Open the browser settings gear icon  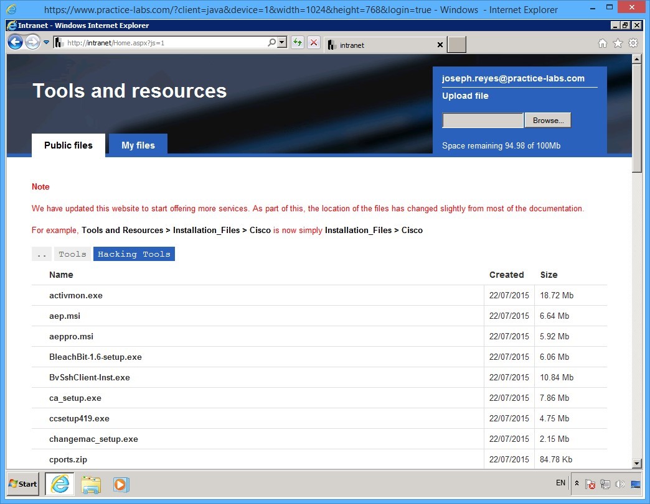coord(633,44)
